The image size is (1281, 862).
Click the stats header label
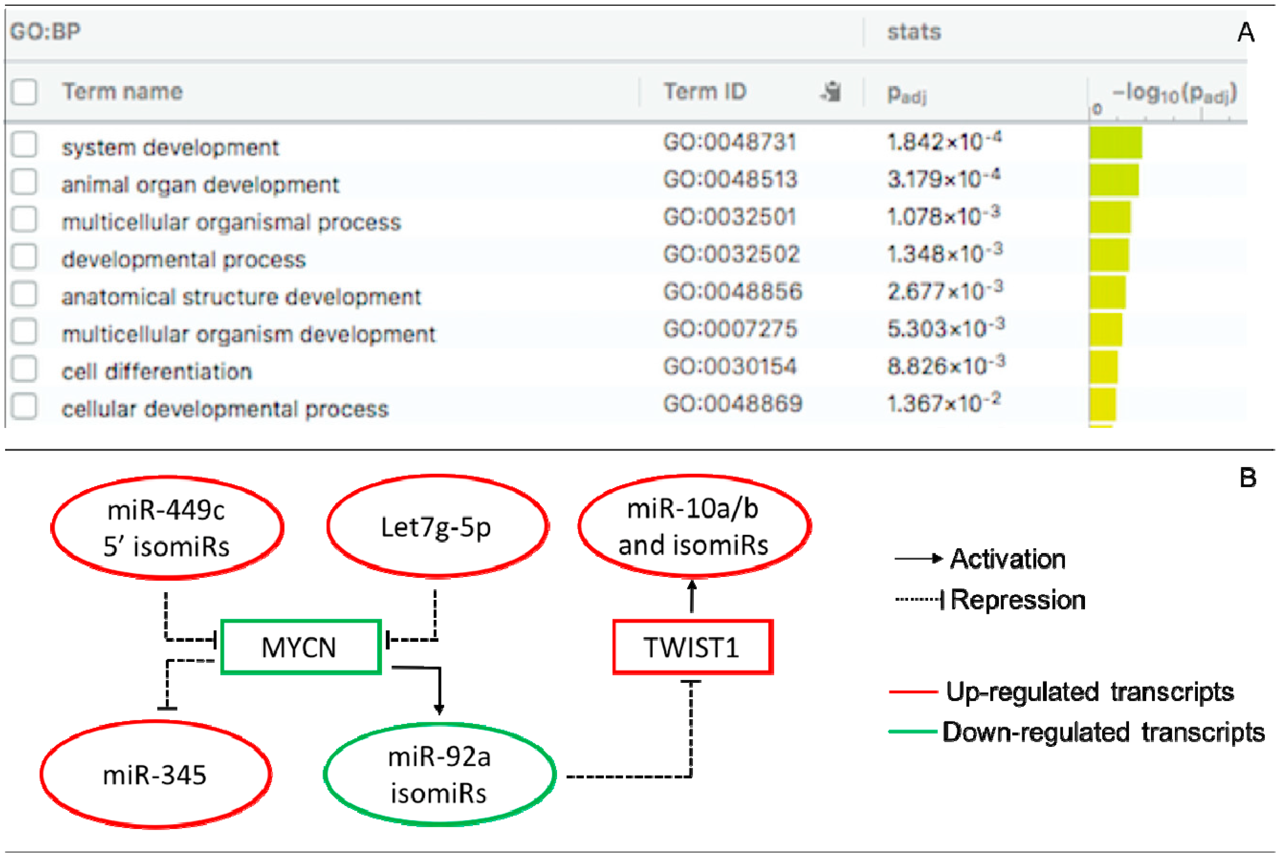pos(914,32)
